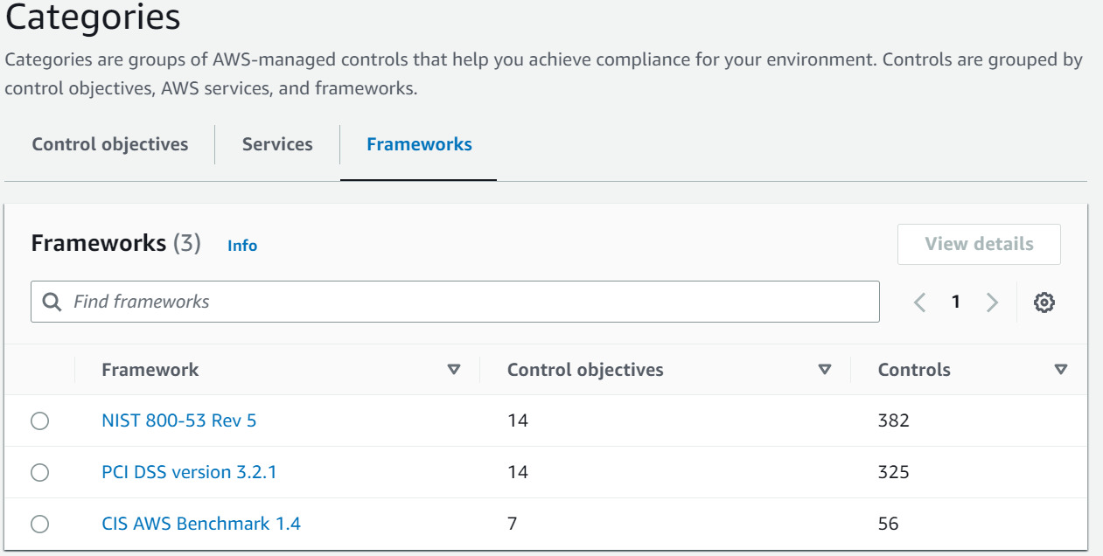Screen dimensions: 1103x556
Task: Open PCI DSS version 3.2.1 link
Action: click(x=189, y=472)
